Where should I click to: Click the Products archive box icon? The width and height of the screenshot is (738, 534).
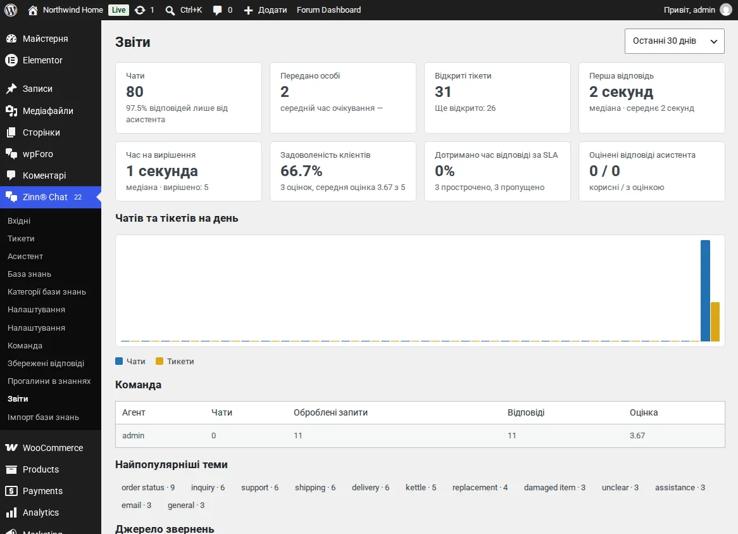(11, 469)
